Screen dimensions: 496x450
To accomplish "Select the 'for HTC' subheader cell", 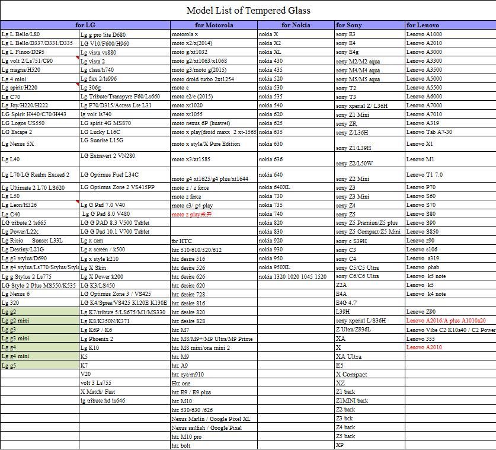I will (214, 241).
